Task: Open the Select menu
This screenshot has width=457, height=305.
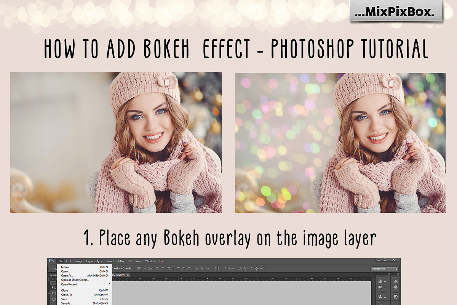Action: 110,261
